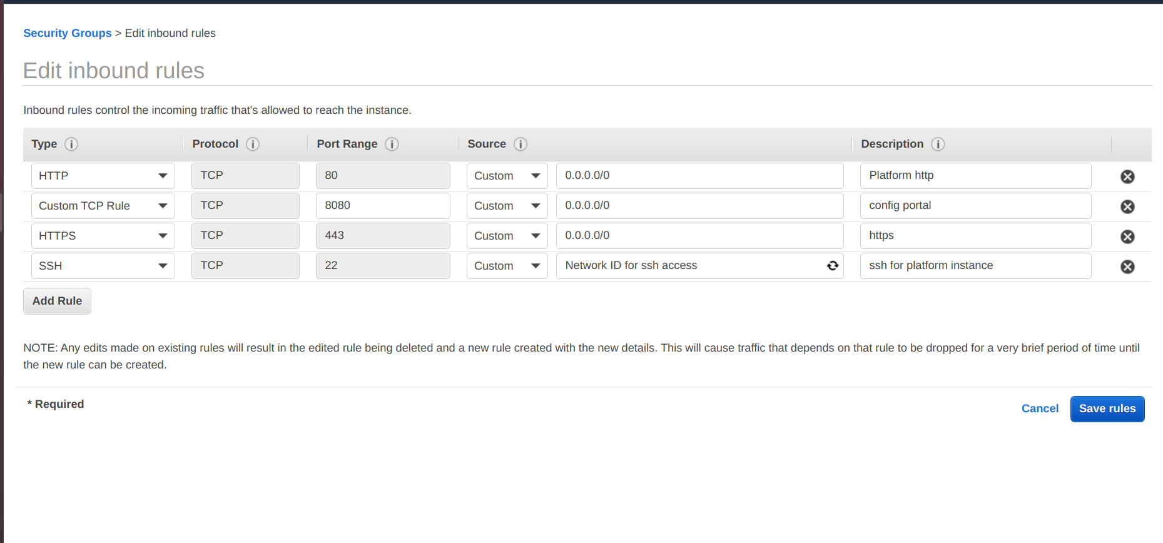Edit the 'config portal' description field
The width and height of the screenshot is (1163, 543).
point(975,206)
